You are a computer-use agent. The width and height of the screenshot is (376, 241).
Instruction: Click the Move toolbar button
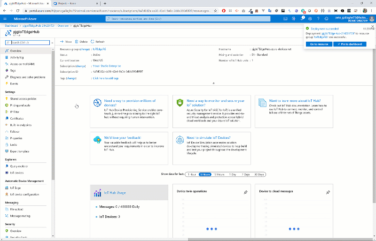(x=66, y=42)
